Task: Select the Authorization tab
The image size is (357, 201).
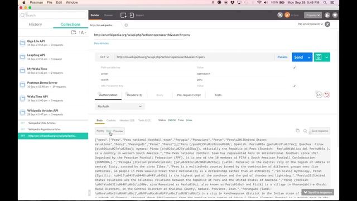Action: click(x=108, y=95)
